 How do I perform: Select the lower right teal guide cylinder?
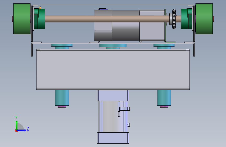(x=164, y=98)
